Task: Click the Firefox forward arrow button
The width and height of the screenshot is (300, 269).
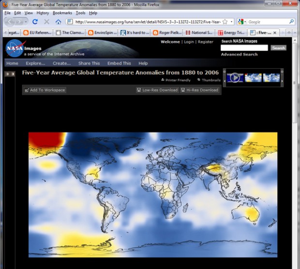Action: coord(19,22)
